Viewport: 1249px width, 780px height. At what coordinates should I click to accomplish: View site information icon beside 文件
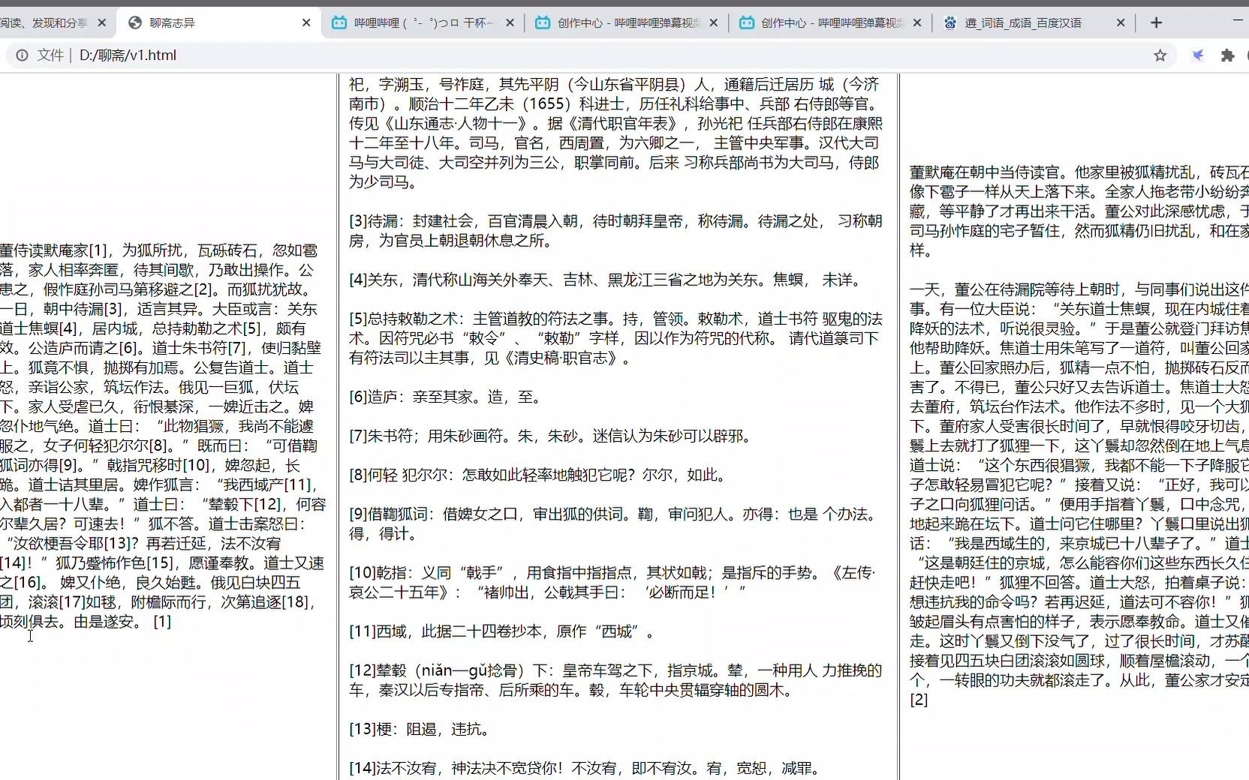[23, 55]
